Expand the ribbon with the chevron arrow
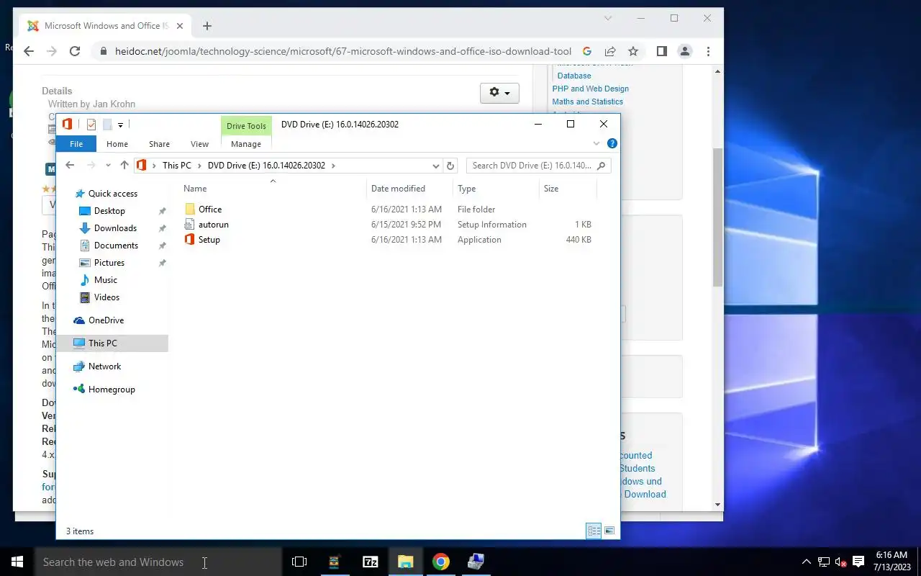921x576 pixels. pyautogui.click(x=596, y=143)
